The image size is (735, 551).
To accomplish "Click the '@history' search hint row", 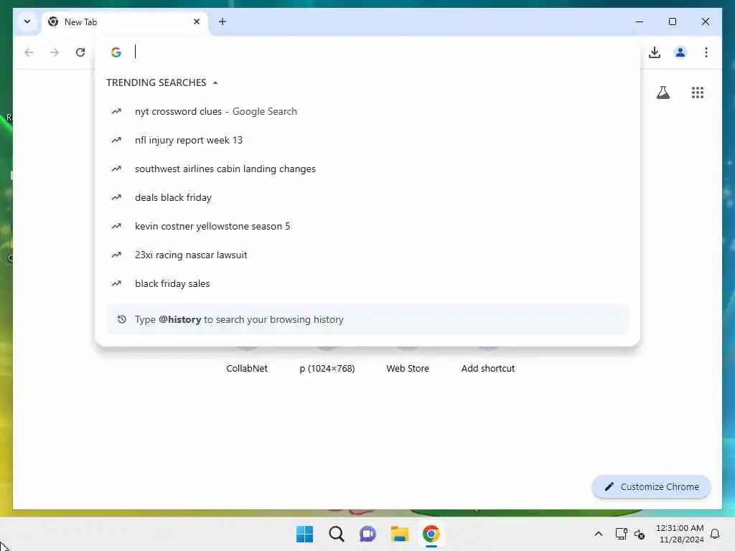I will [x=367, y=319].
